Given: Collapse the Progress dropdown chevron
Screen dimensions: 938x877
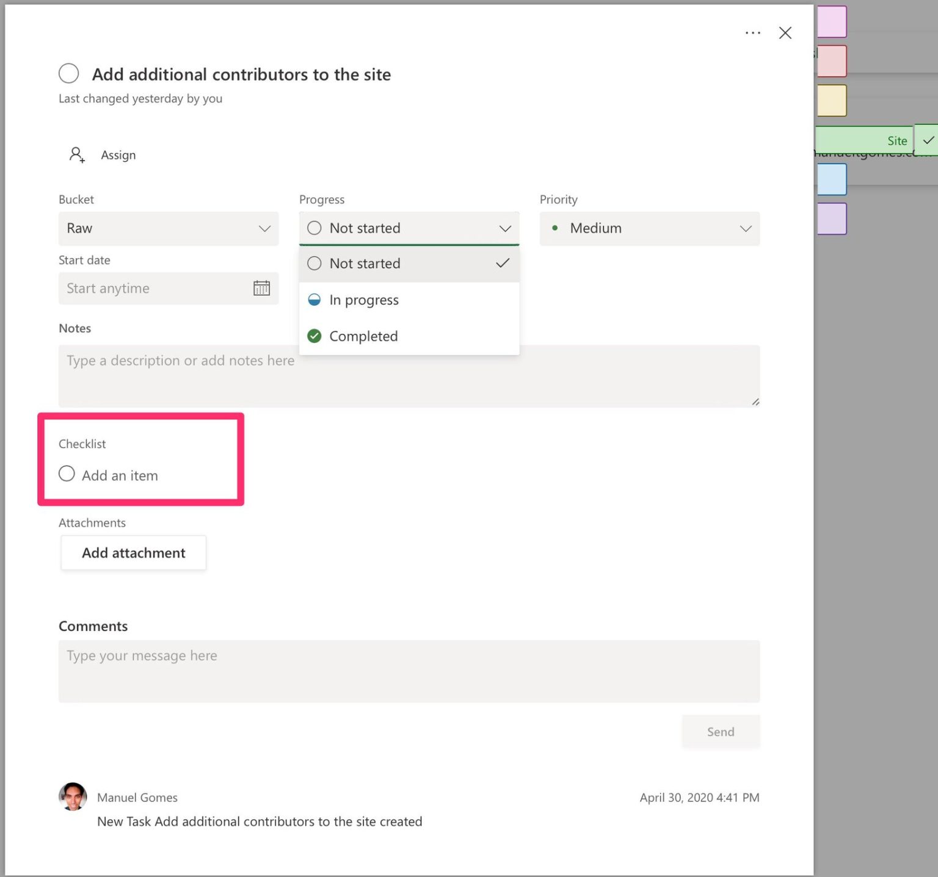Looking at the screenshot, I should click(x=504, y=228).
